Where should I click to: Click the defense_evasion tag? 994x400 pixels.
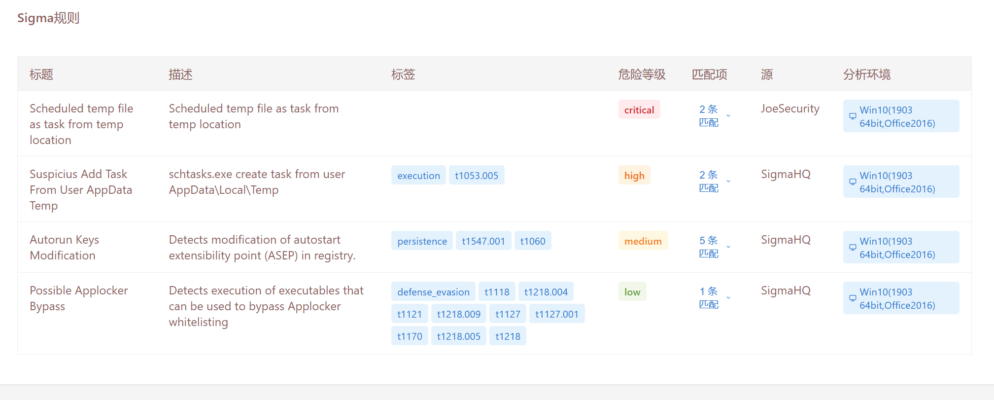[x=433, y=292]
